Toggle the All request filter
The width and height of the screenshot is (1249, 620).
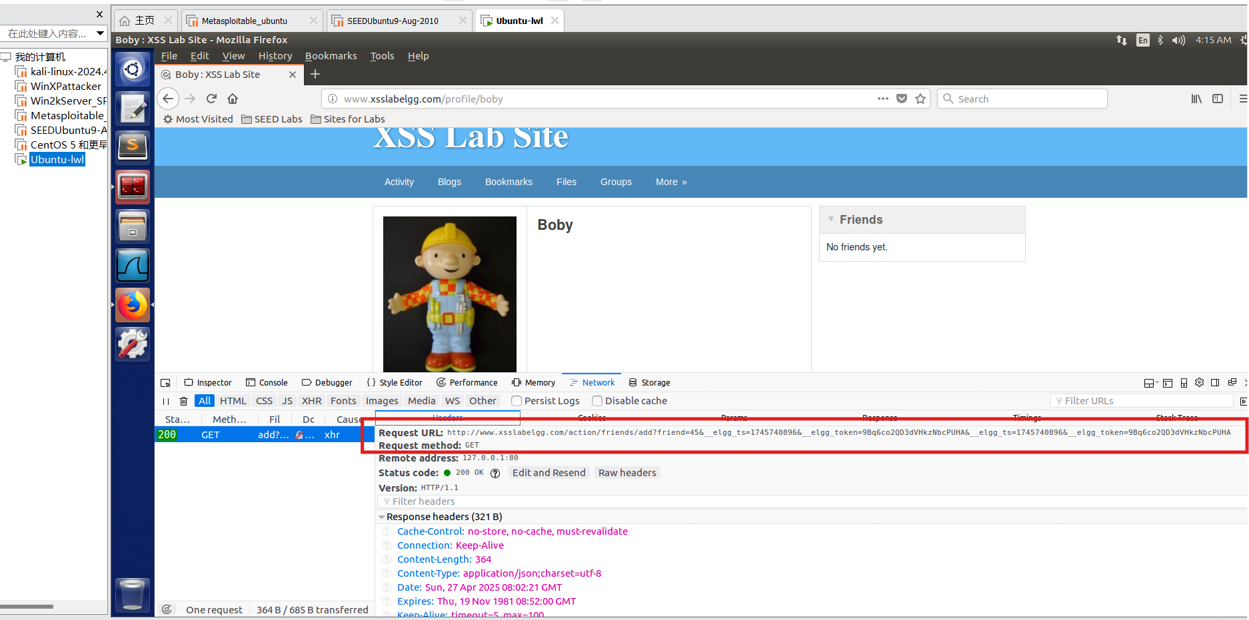click(205, 401)
